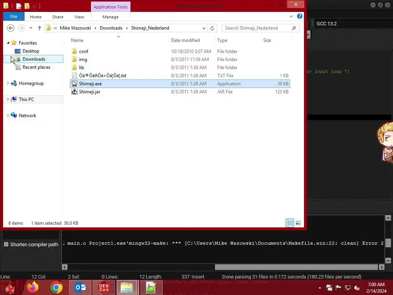Click the Shimeji character on desktop
Screen dimensions: 393x295
tap(385, 143)
